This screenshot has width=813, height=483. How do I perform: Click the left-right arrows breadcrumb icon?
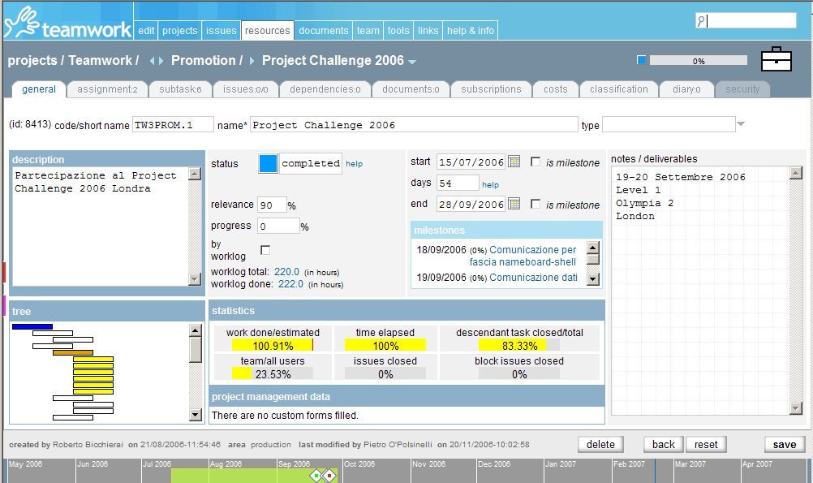(x=156, y=61)
